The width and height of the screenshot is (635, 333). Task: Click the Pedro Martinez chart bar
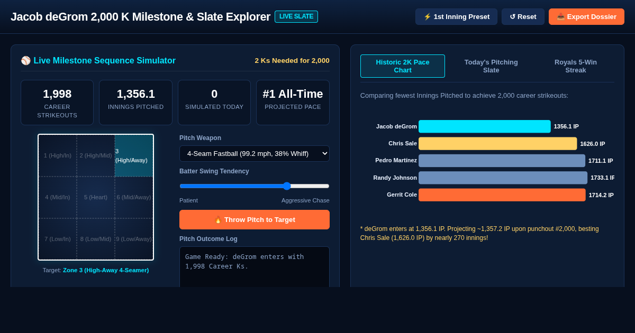pyautogui.click(x=502, y=161)
